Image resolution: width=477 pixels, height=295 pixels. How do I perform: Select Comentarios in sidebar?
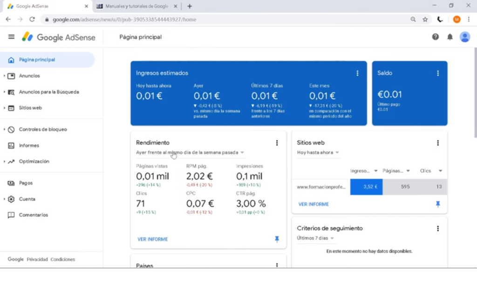coord(34,215)
